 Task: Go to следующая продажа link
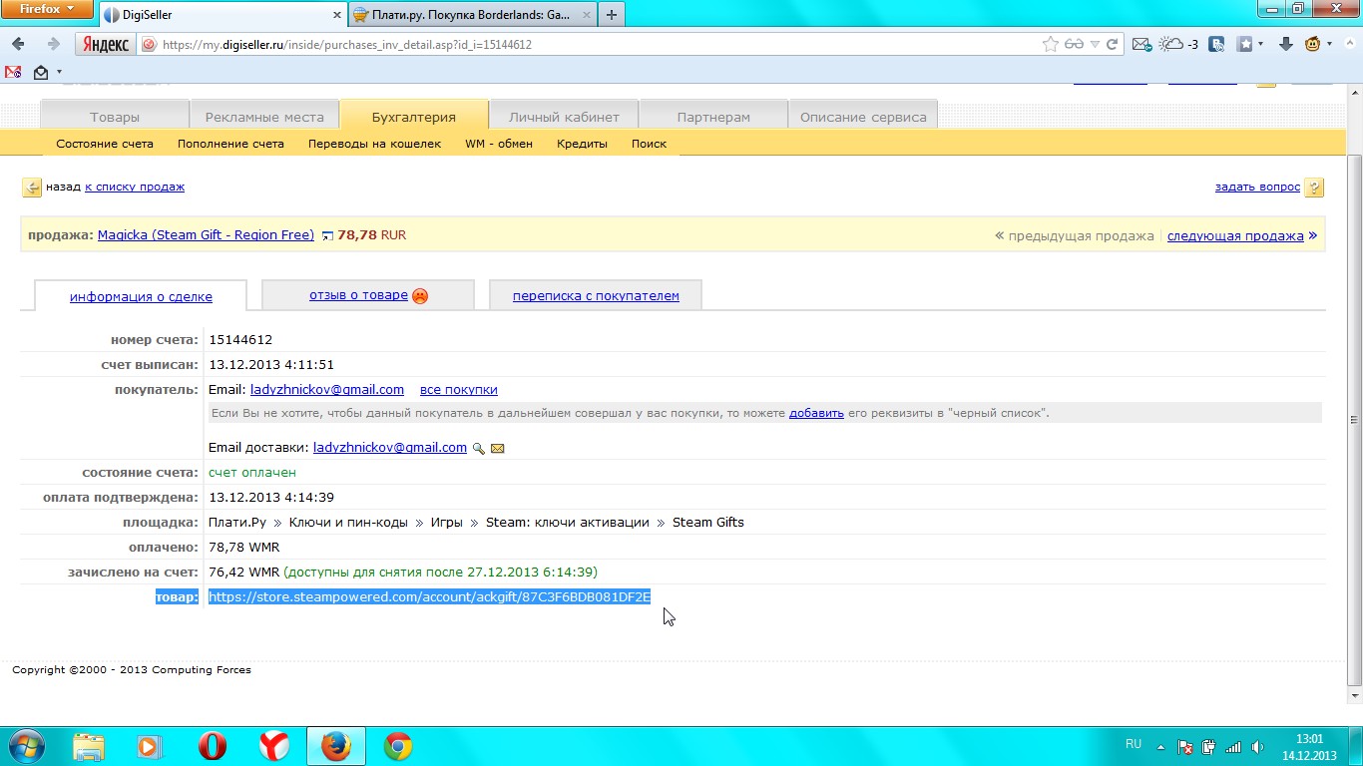[x=1235, y=236]
